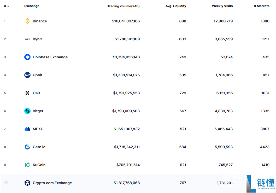Click MEXC liquidity value 521
The width and height of the screenshot is (276, 193).
(183, 129)
